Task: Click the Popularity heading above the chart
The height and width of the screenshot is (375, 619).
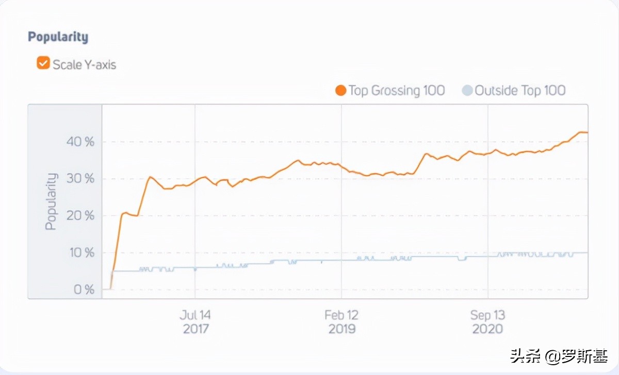Action: [58, 37]
